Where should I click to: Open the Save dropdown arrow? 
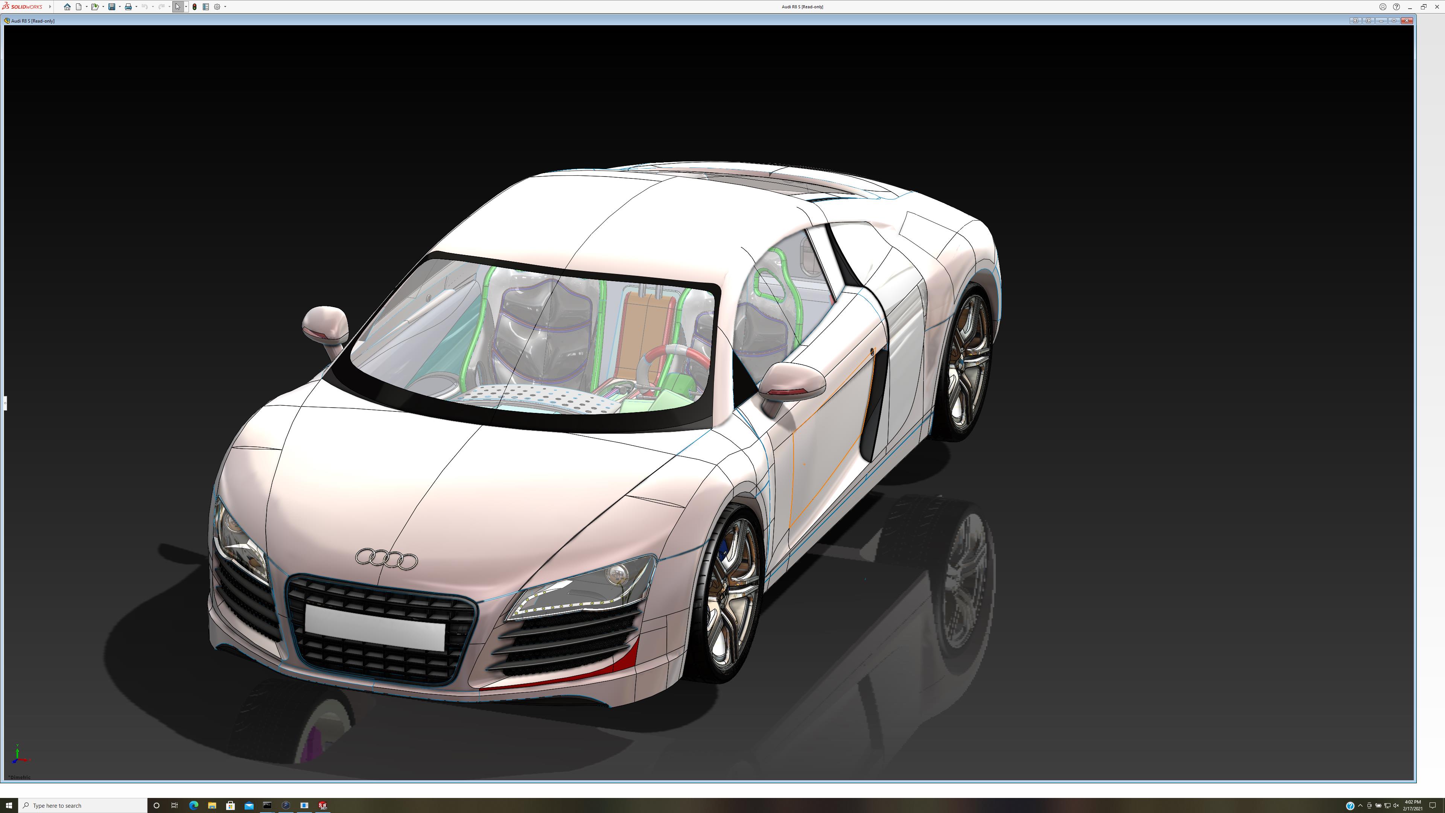click(120, 7)
